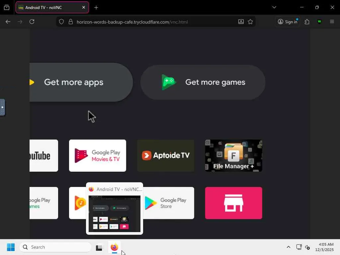
Task: Click the muted volume tray icon
Action: 307,247
